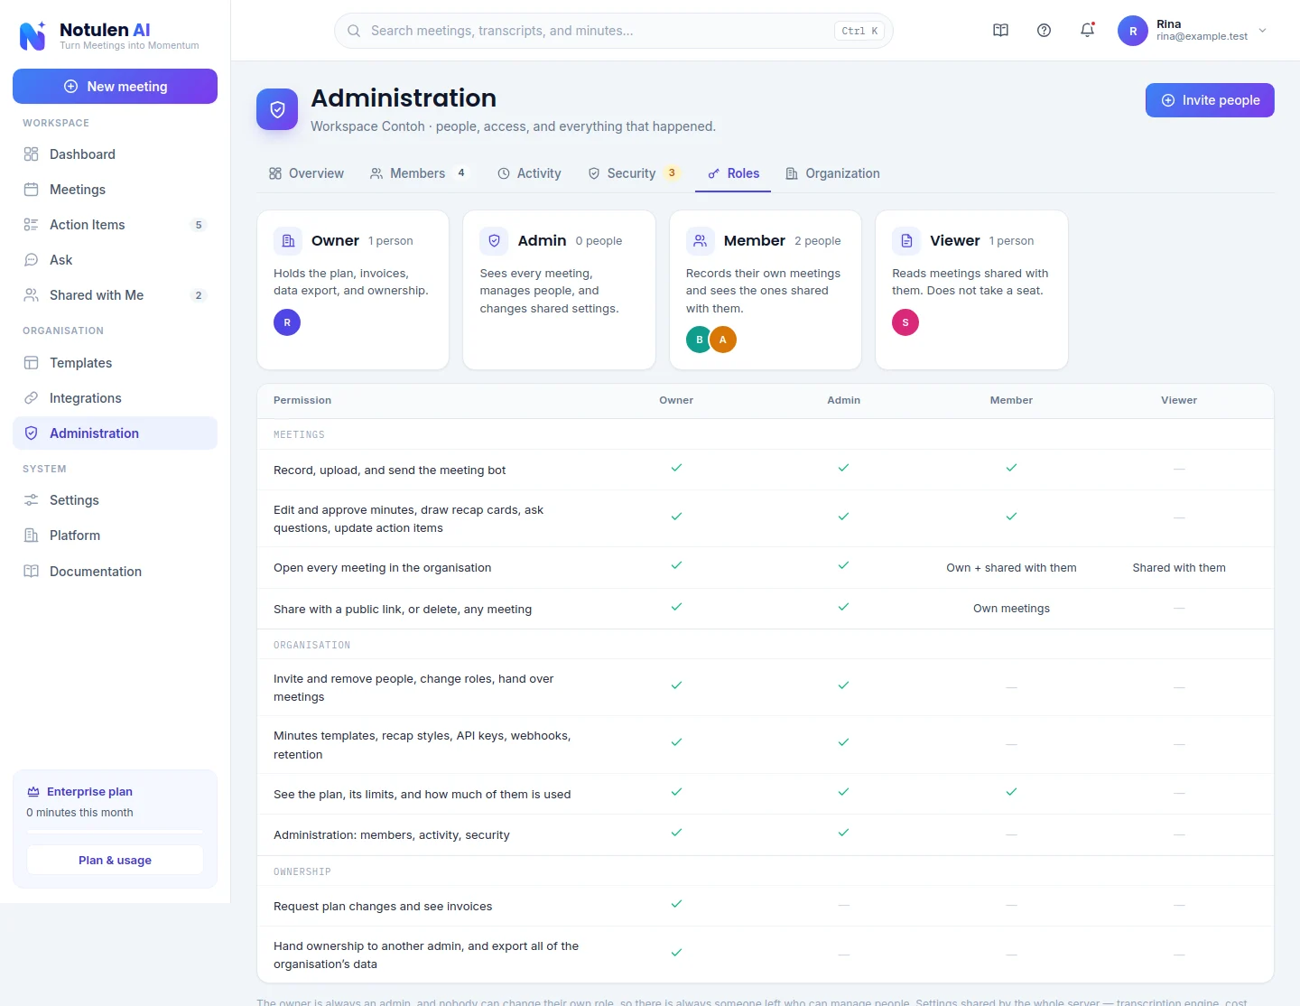Click the Enterprise plan crown icon
The image size is (1300, 1006).
(x=33, y=792)
